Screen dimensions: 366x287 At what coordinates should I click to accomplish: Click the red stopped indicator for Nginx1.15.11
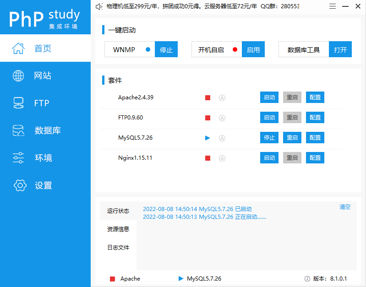tap(208, 158)
